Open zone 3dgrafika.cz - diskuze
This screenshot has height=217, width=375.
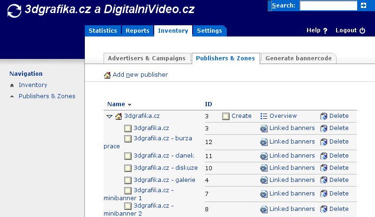[165, 167]
